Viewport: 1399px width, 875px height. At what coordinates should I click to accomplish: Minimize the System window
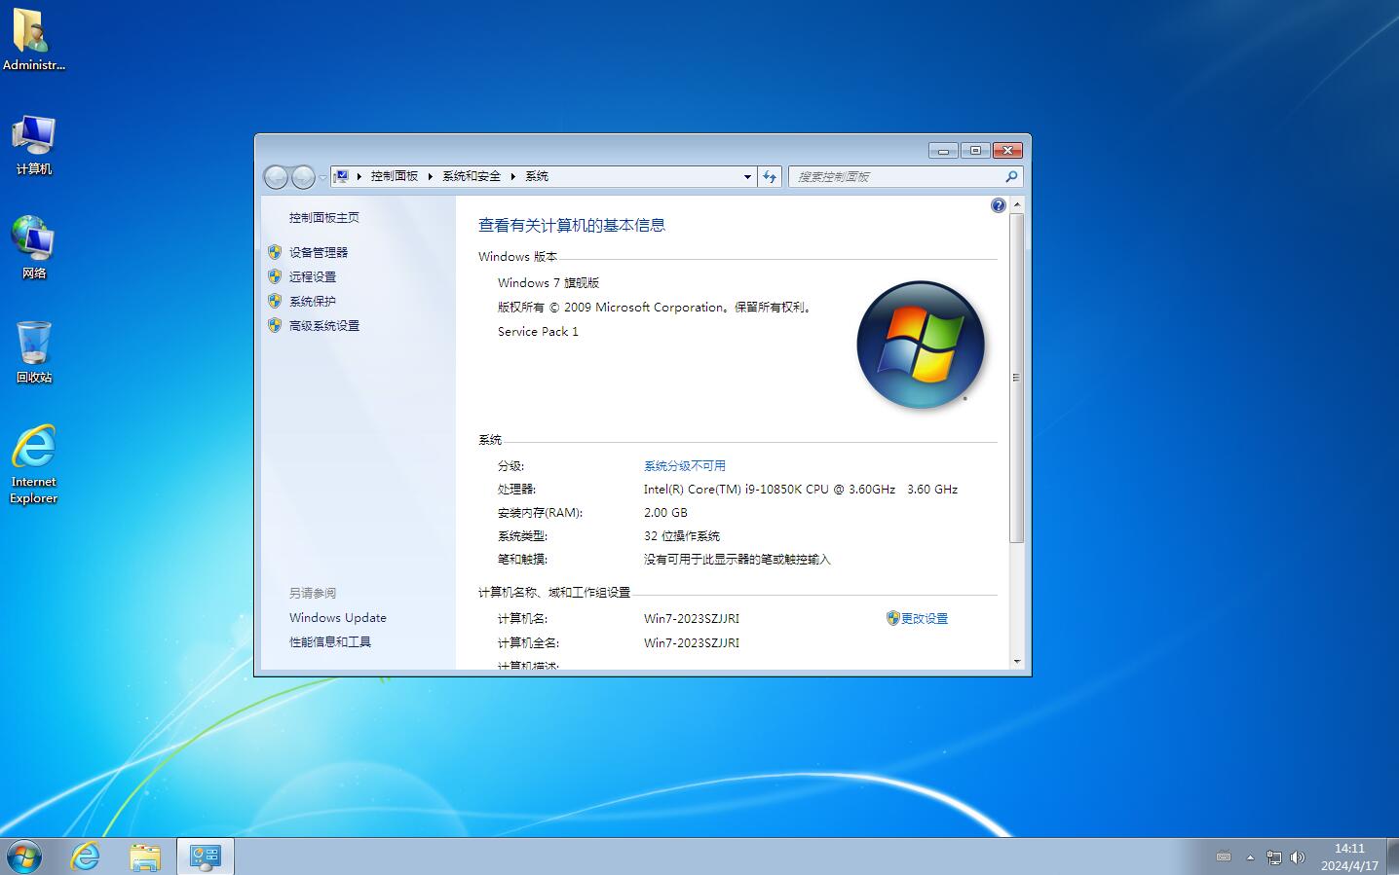click(x=943, y=150)
